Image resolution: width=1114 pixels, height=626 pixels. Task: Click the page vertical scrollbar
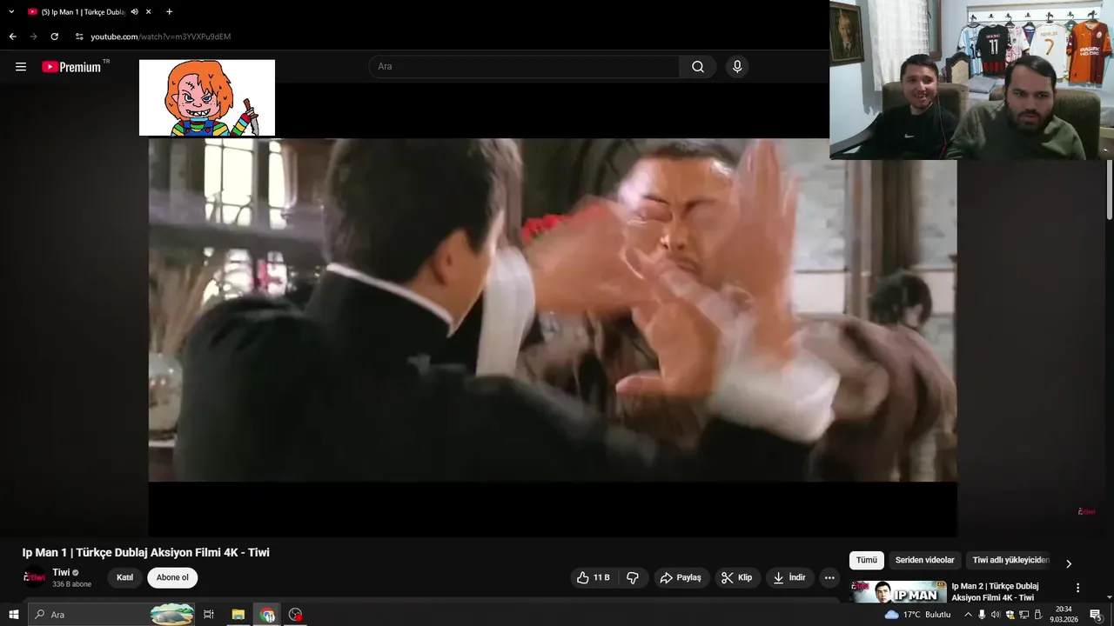tap(1109, 191)
